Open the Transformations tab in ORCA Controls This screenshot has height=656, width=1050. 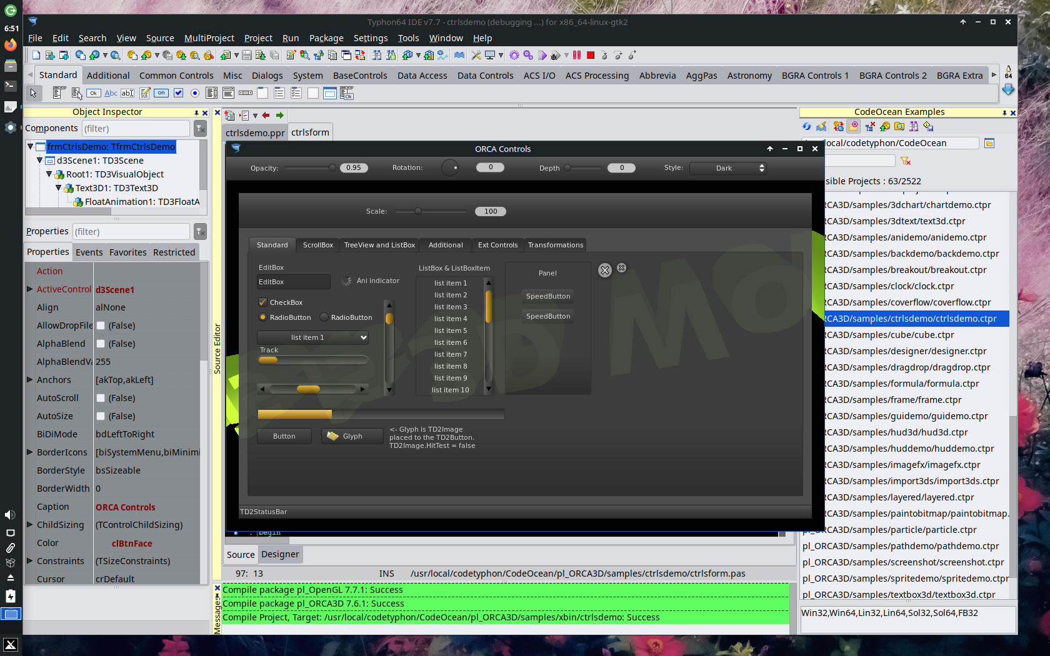coord(556,245)
